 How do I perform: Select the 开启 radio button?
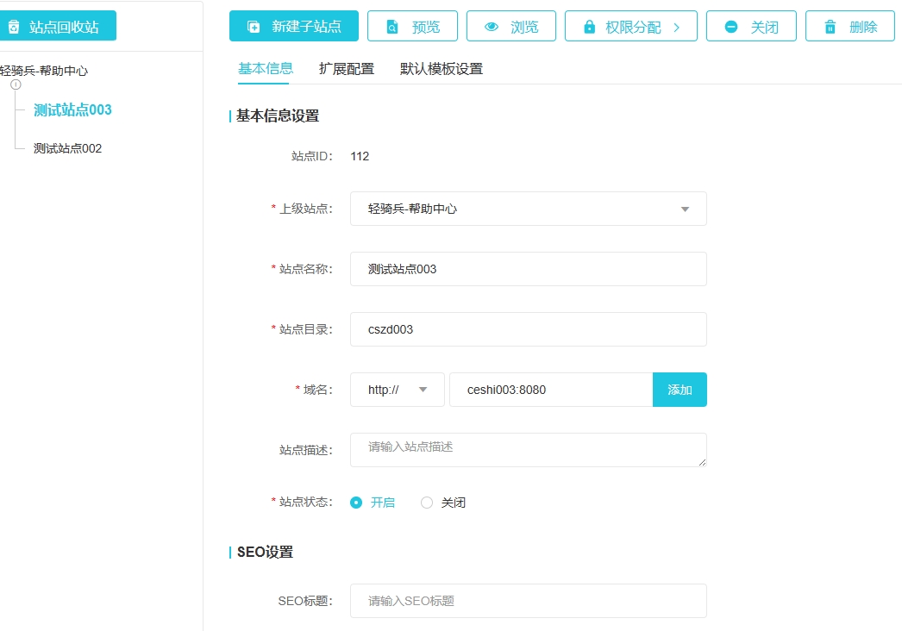pos(356,503)
